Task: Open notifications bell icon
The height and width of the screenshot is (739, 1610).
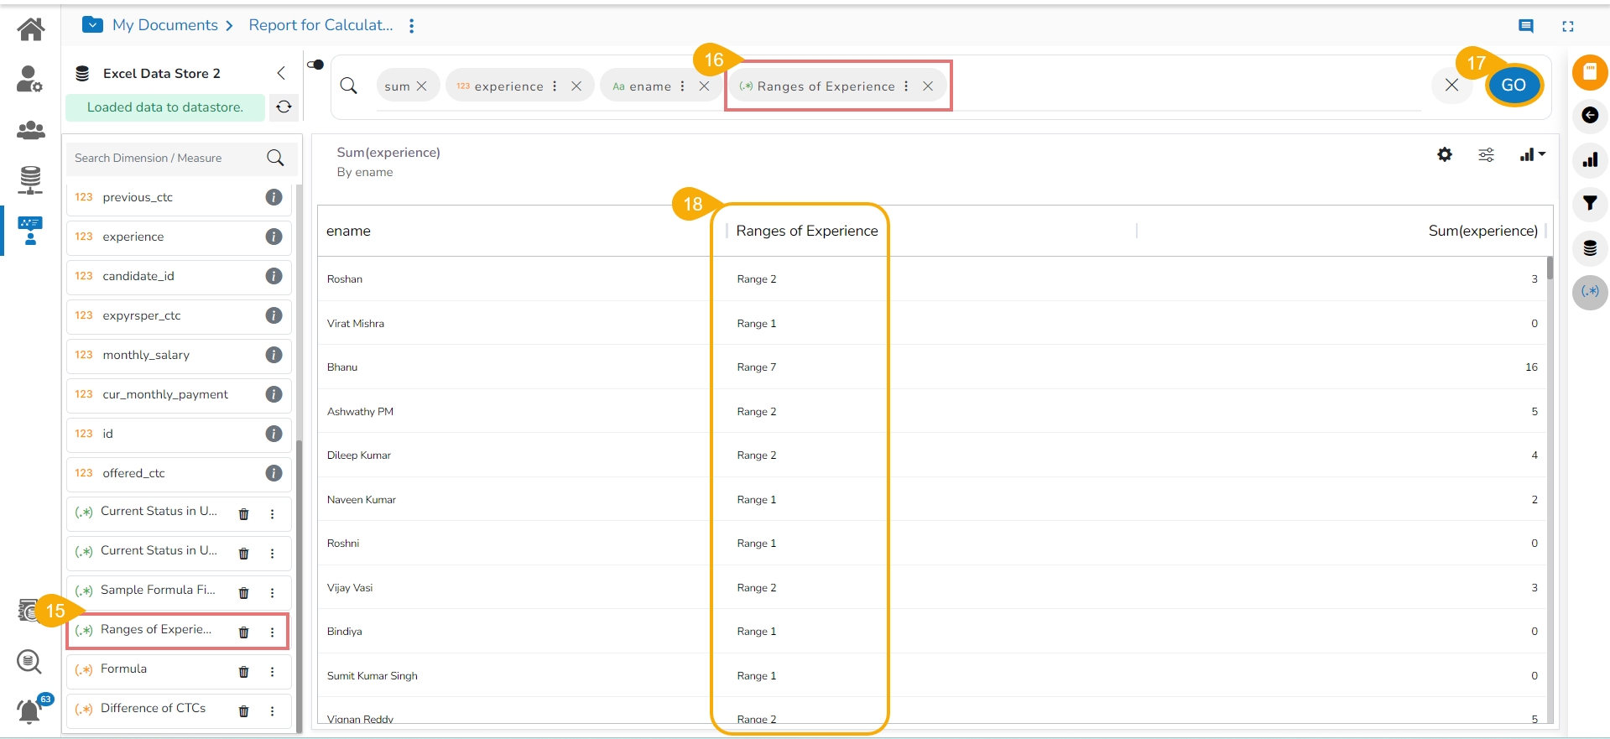Action: [29, 711]
